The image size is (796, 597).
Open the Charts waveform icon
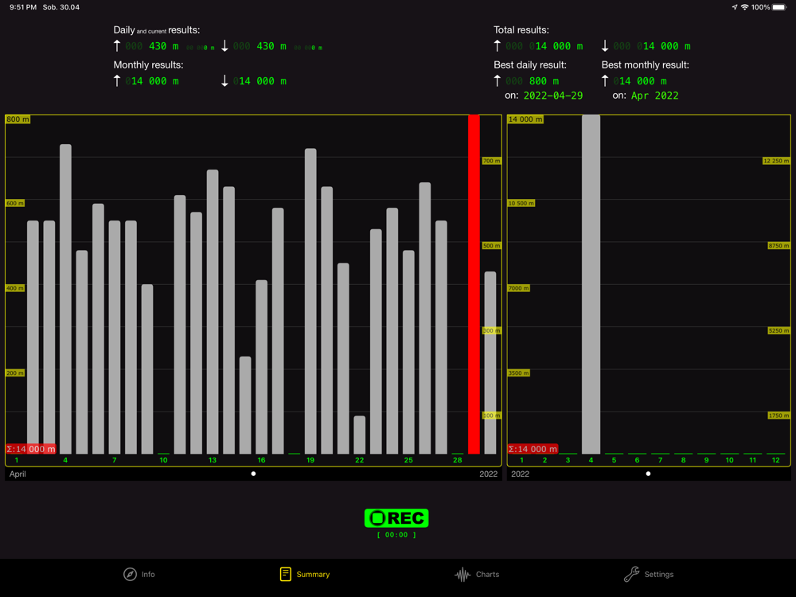[462, 574]
